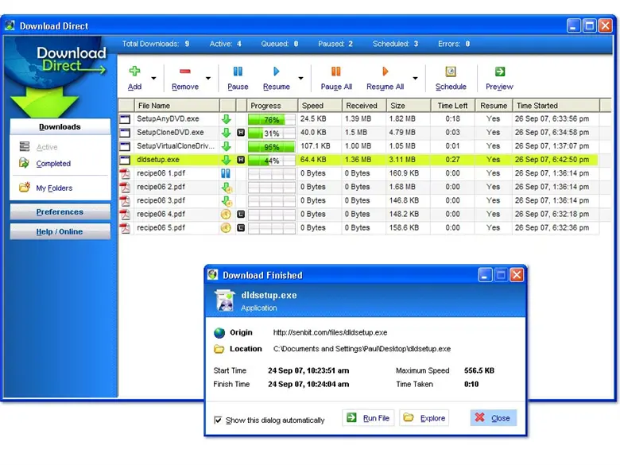Click the Explore button in the dialog
Image resolution: width=620 pixels, height=465 pixels.
[x=424, y=418]
